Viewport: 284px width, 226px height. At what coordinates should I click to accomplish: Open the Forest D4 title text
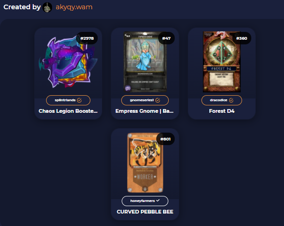pyautogui.click(x=222, y=111)
